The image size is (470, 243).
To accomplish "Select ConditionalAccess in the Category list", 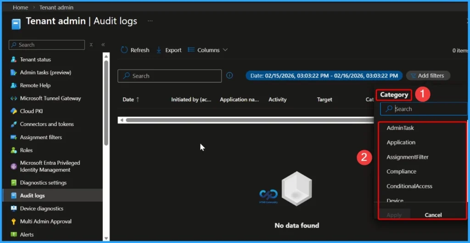I will [x=409, y=186].
